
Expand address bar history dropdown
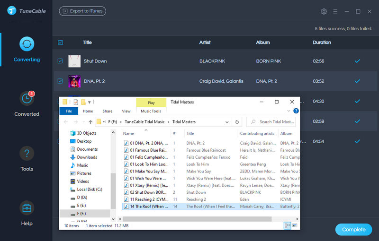227,122
